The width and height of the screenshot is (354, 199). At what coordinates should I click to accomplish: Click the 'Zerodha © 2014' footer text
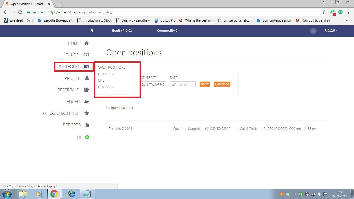tap(120, 129)
